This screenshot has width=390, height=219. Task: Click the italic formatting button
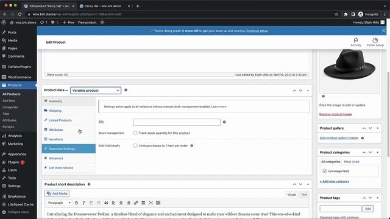[84, 203]
